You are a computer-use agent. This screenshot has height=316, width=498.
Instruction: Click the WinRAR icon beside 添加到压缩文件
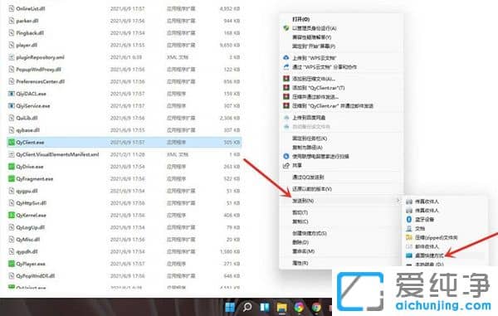coord(286,79)
